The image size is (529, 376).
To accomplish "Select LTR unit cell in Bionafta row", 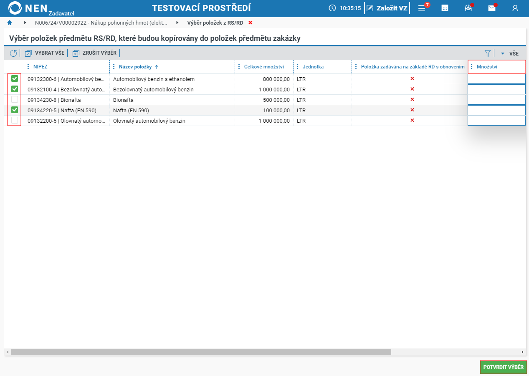I will pyautogui.click(x=322, y=100).
